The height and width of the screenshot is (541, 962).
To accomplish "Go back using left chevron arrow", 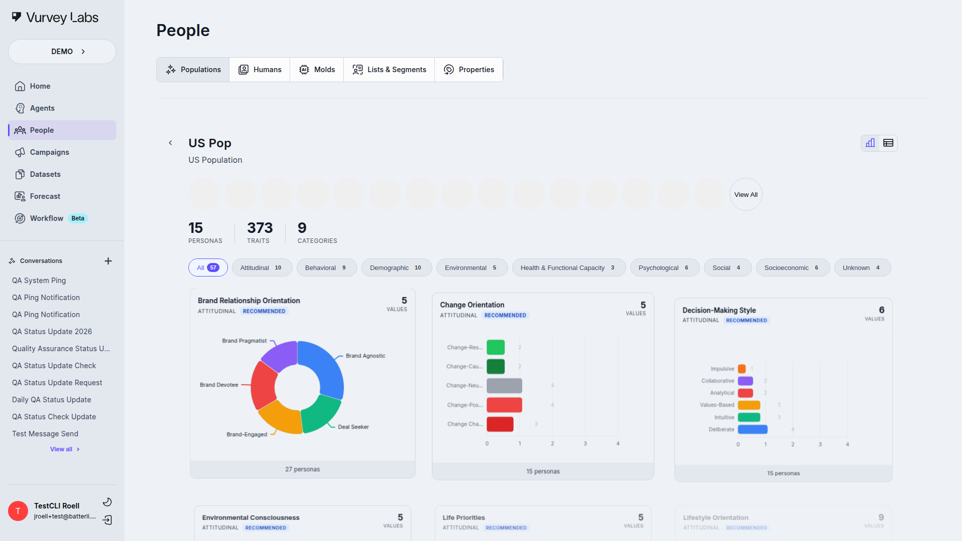I will (170, 143).
